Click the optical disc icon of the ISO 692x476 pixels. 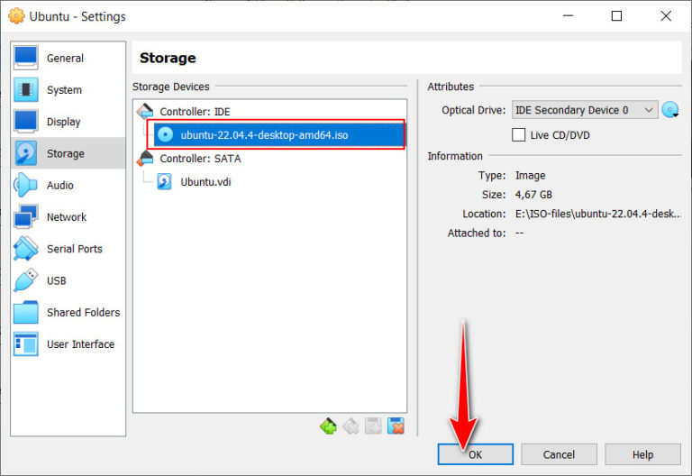(165, 134)
